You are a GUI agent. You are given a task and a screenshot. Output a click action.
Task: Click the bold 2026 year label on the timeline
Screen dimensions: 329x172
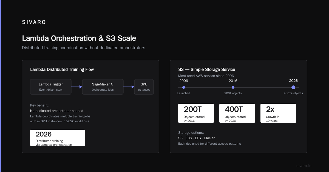(293, 81)
